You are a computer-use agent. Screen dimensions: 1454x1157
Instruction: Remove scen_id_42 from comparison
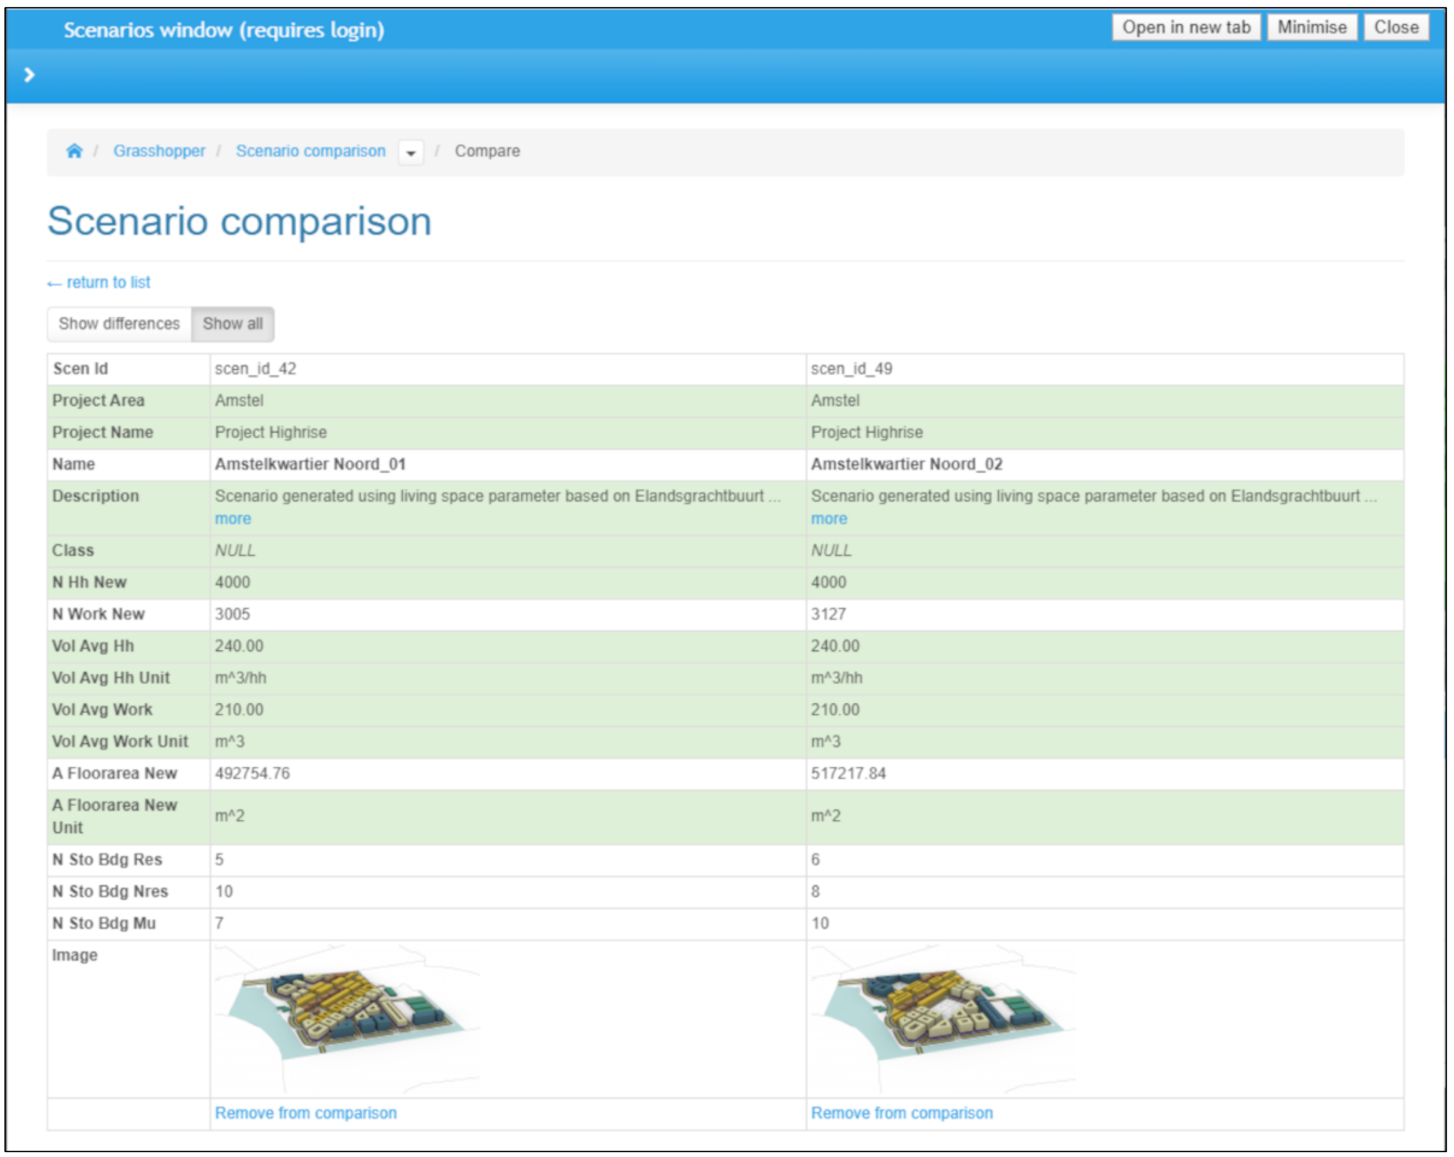[x=306, y=1113]
